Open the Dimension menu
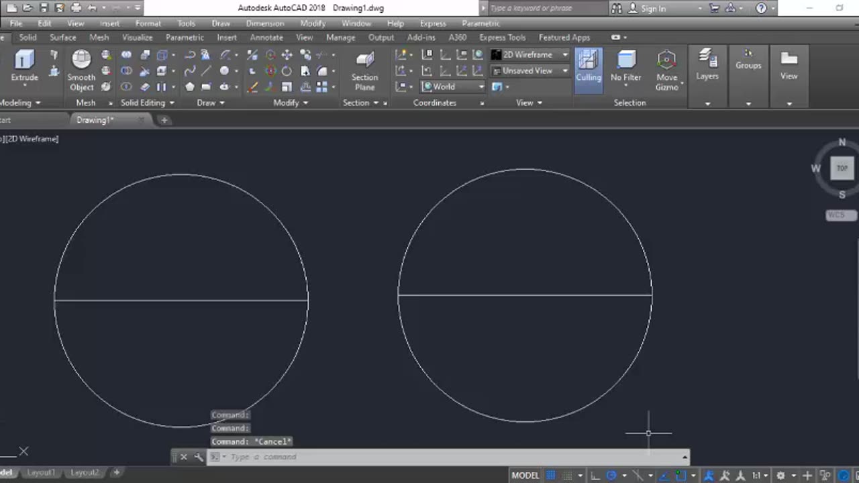Image resolution: width=859 pixels, height=483 pixels. click(265, 23)
